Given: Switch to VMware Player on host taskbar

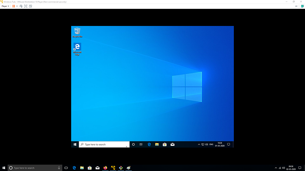Looking at the screenshot, I should [113, 168].
